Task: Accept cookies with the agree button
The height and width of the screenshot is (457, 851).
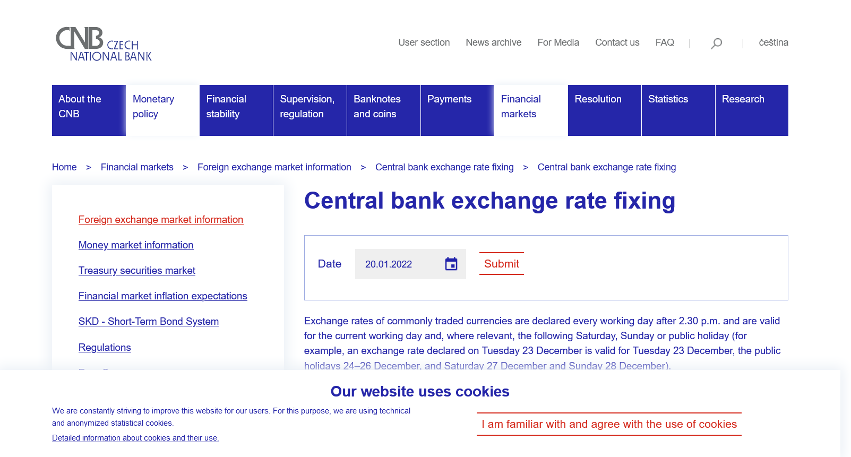Action: click(x=609, y=424)
